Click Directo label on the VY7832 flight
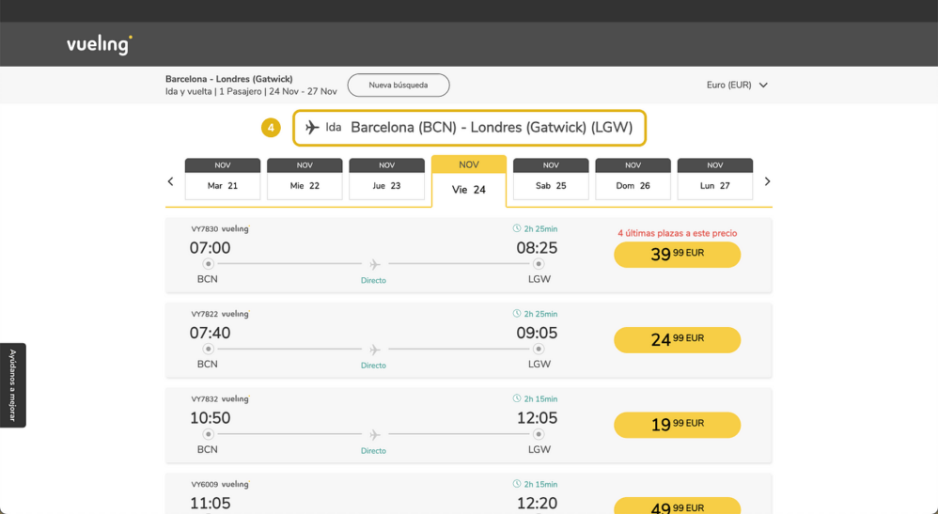 [373, 451]
